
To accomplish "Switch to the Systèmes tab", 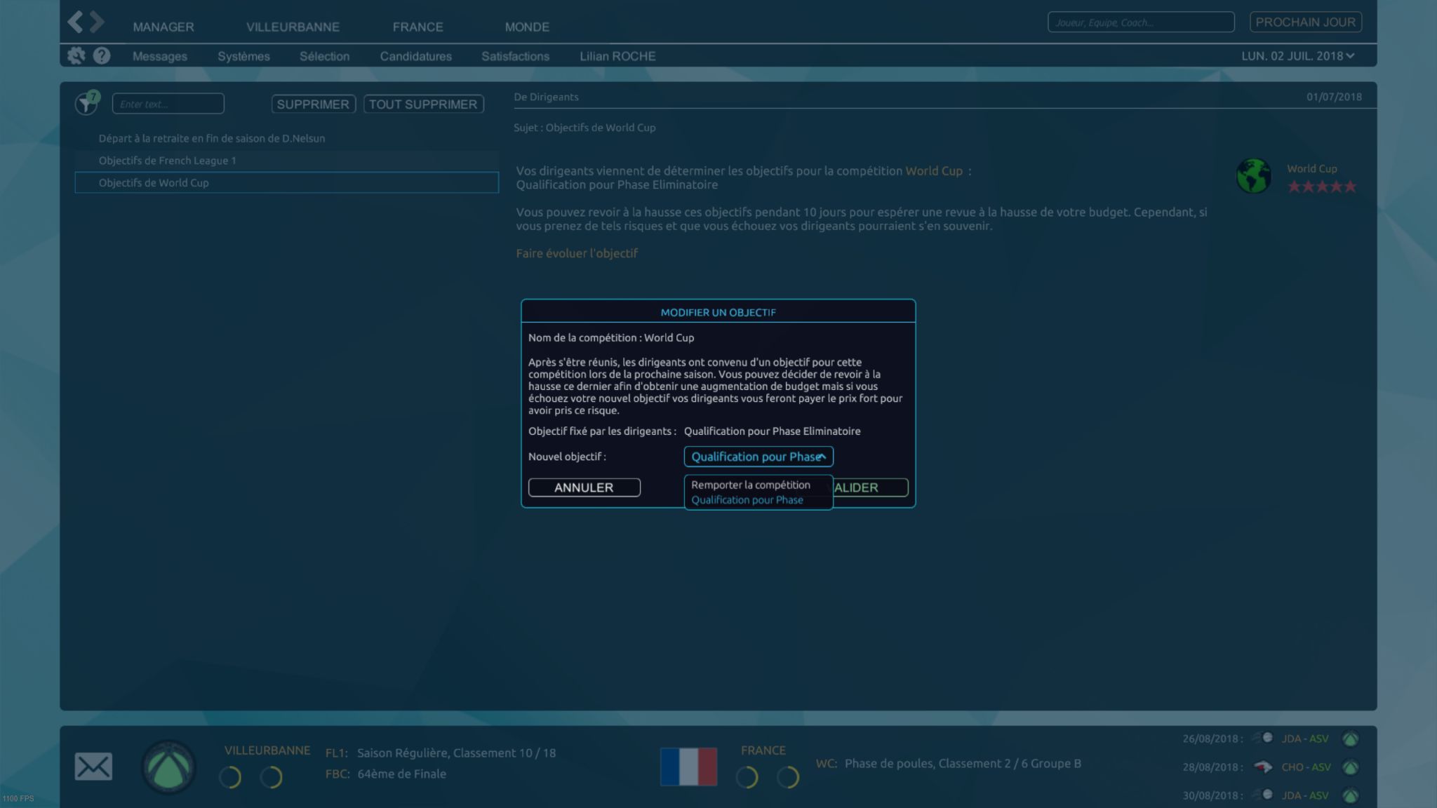I will 243,56.
